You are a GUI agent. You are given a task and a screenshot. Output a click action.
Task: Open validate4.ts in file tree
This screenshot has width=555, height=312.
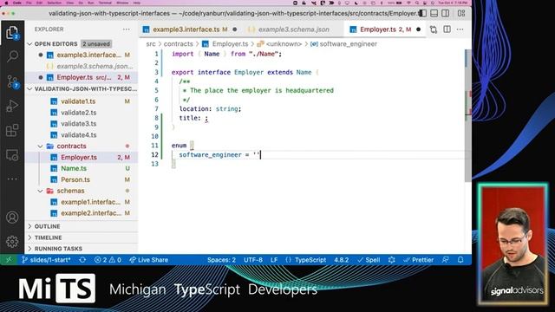pos(78,135)
